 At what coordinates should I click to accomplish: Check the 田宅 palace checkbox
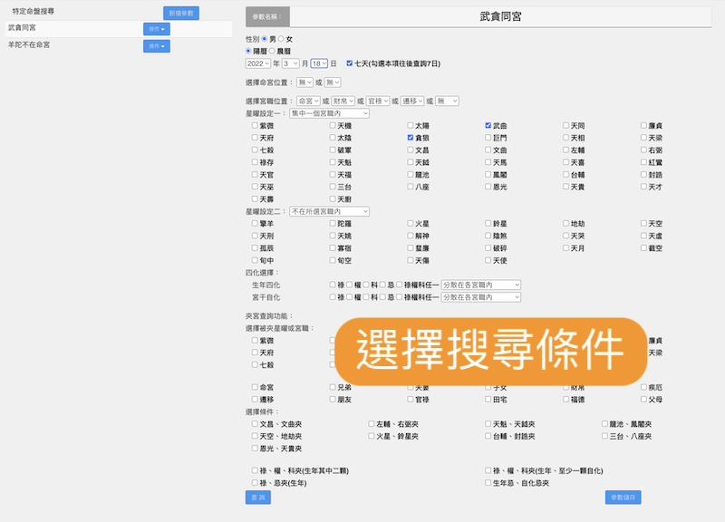[x=488, y=399]
